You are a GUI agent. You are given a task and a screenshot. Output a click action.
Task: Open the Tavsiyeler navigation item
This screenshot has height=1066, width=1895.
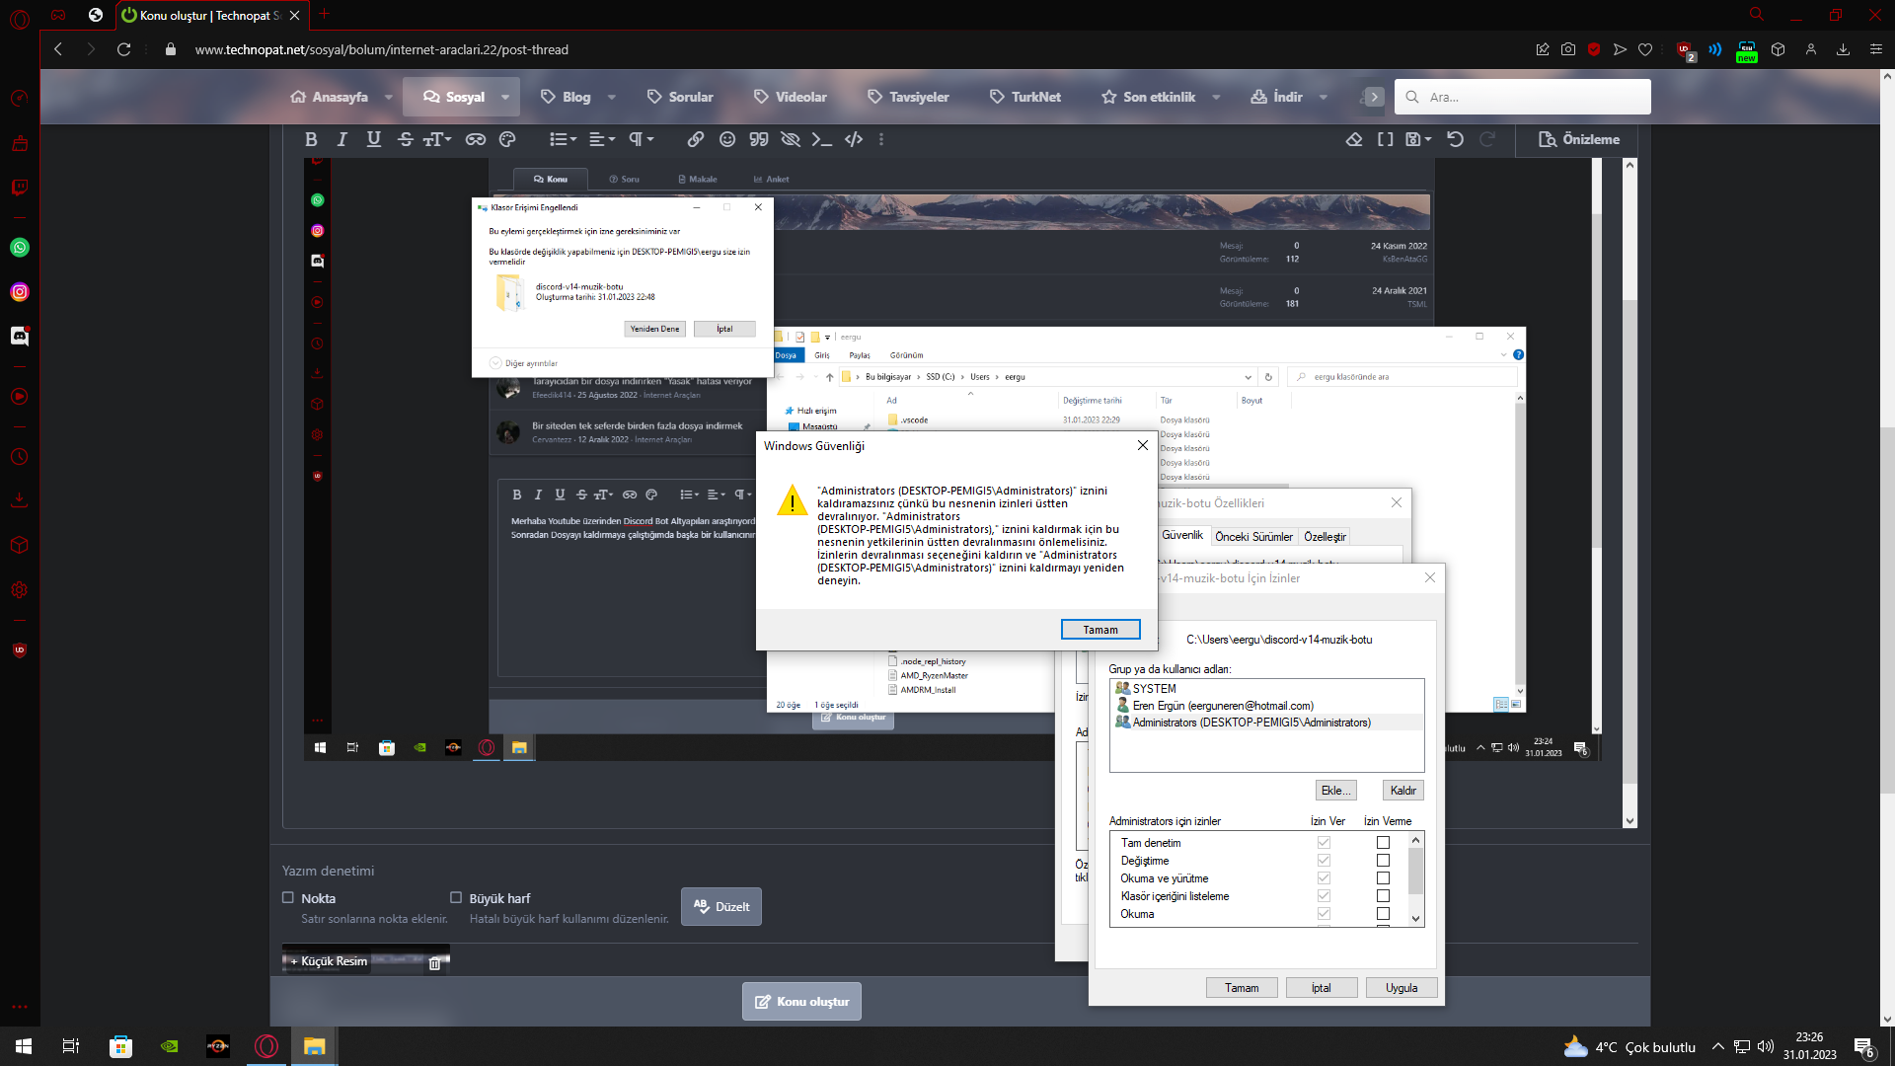coord(908,97)
